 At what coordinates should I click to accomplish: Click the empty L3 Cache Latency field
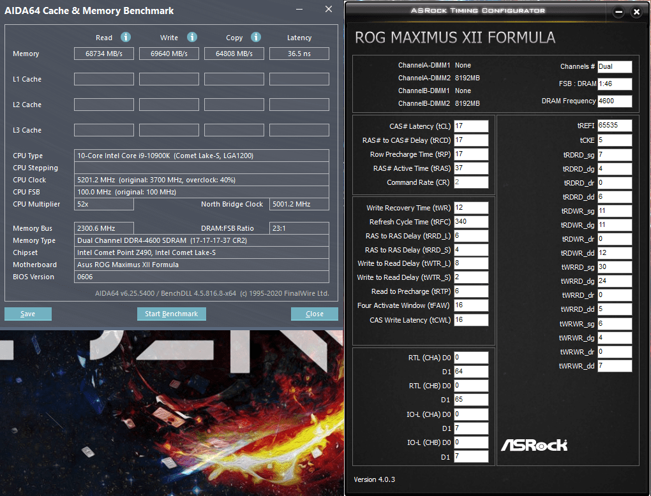click(x=299, y=130)
